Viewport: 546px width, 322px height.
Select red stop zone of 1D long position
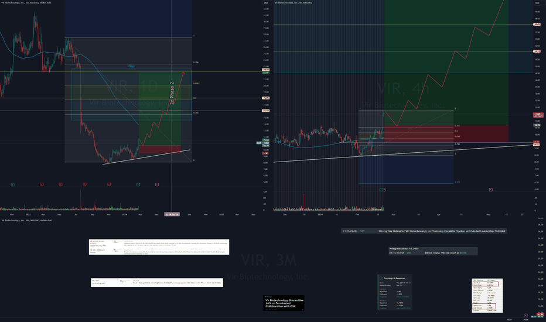pos(159,149)
